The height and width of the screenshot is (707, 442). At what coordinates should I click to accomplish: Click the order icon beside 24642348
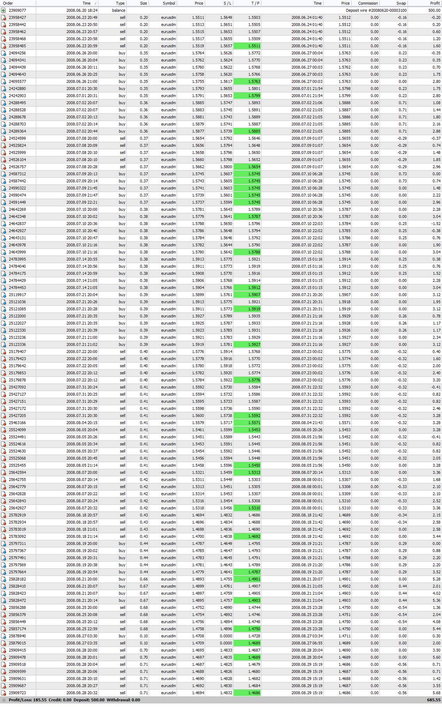click(4, 217)
